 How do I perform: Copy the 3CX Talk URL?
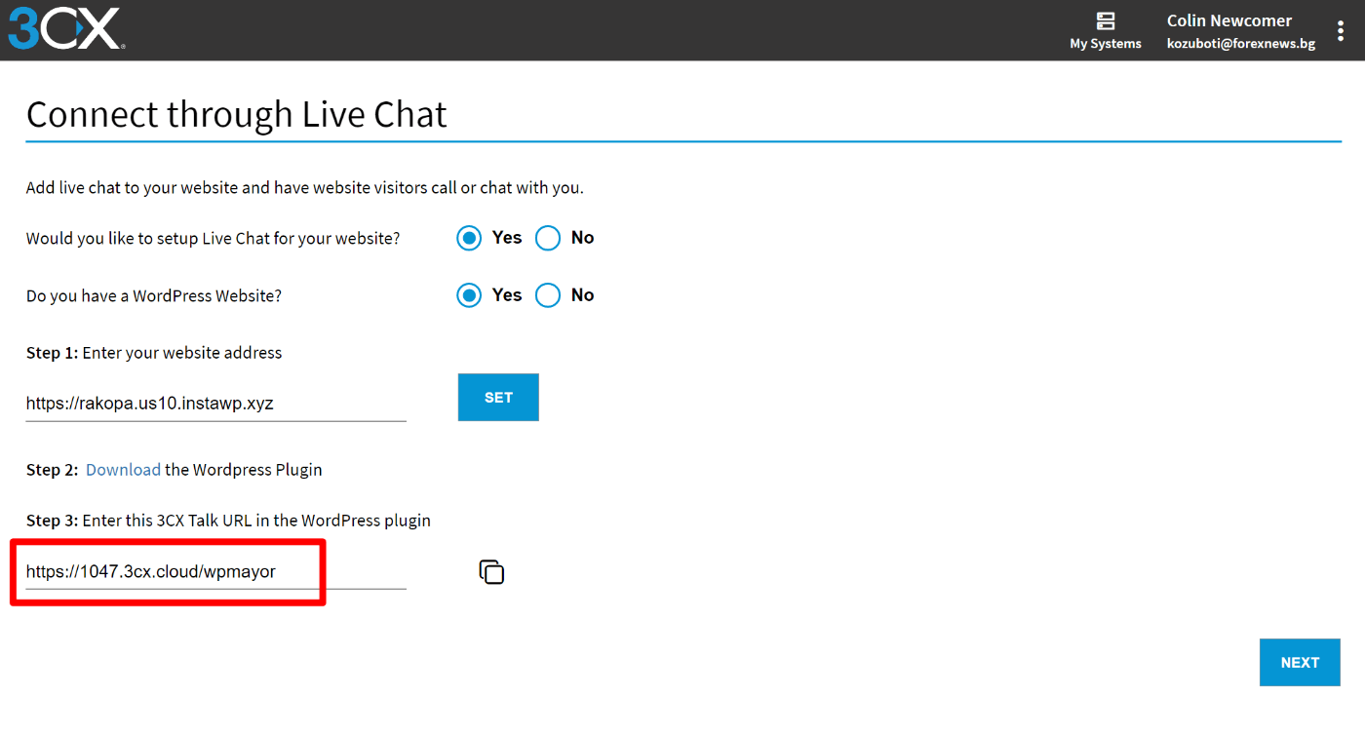coord(491,572)
